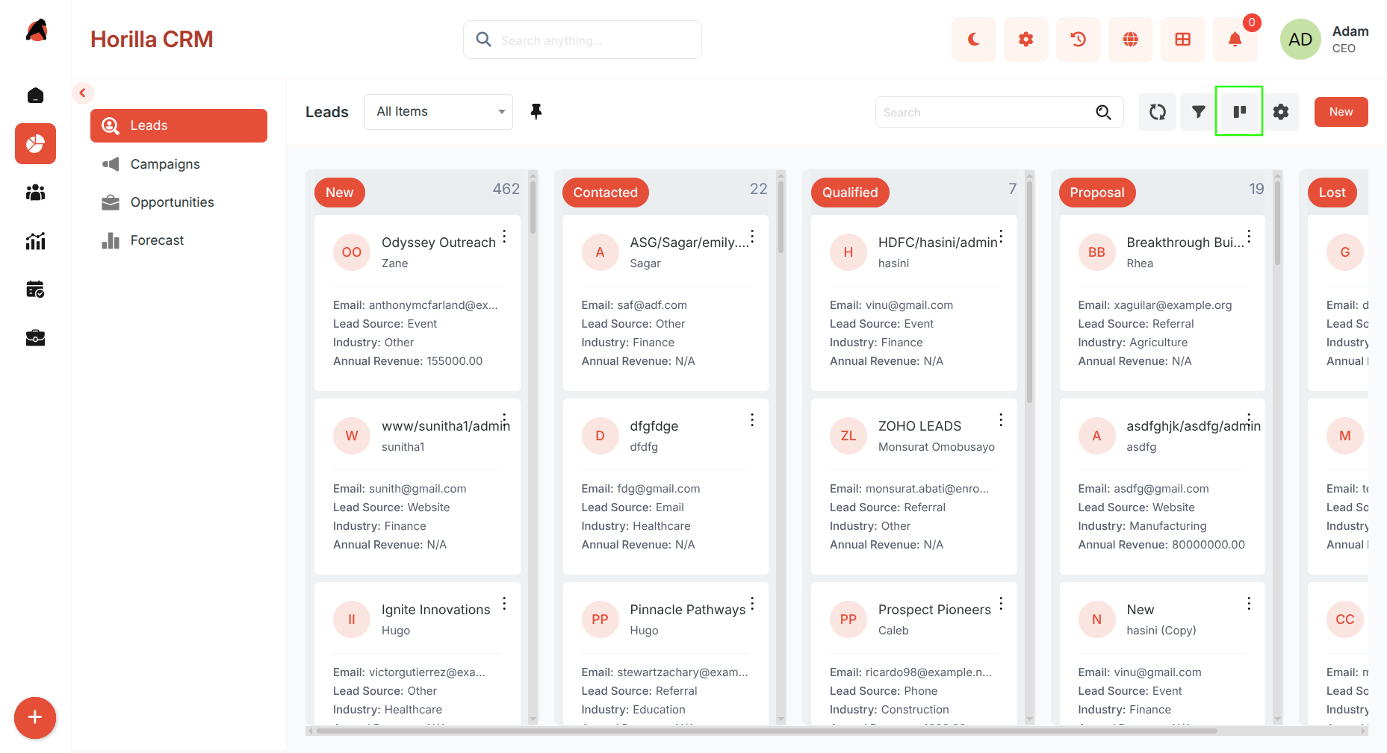
Task: Open ASG/Sagar/emily card options menu
Action: coord(752,237)
